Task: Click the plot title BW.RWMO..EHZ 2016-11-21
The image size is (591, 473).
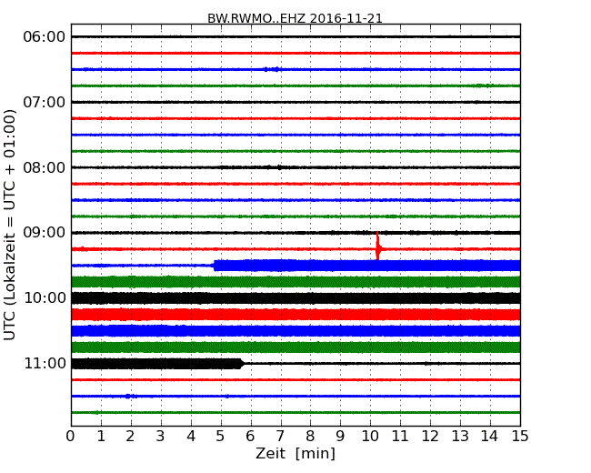Action: click(x=295, y=18)
